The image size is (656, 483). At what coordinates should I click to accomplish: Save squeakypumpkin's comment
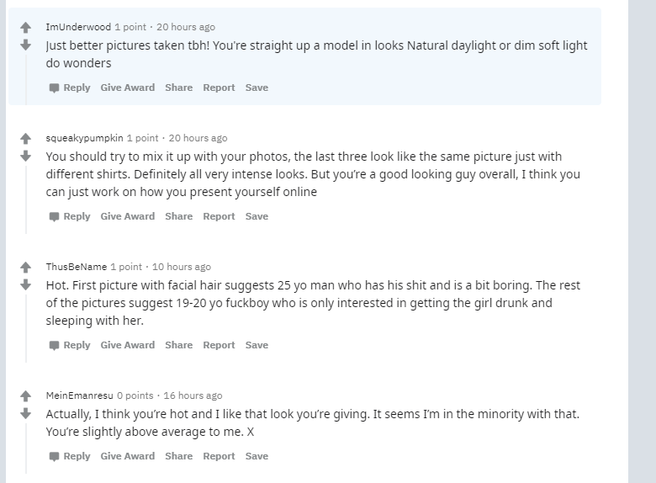257,216
